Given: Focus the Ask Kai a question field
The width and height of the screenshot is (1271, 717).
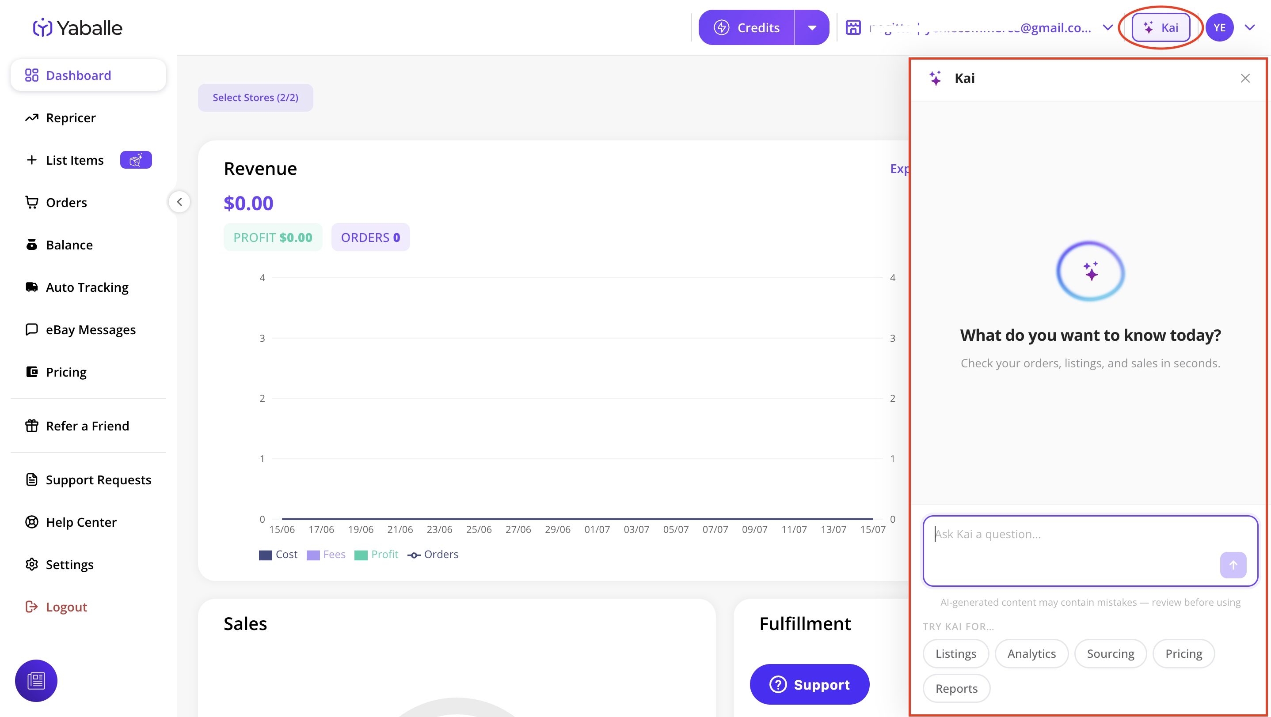Looking at the screenshot, I should (1090, 551).
